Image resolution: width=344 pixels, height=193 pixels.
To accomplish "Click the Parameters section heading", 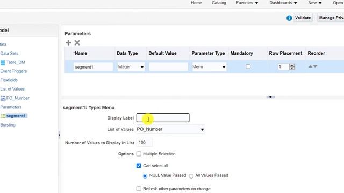I will [77, 34].
